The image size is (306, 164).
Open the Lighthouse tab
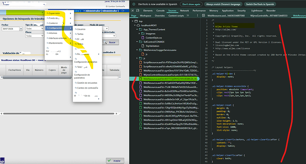click(257, 11)
